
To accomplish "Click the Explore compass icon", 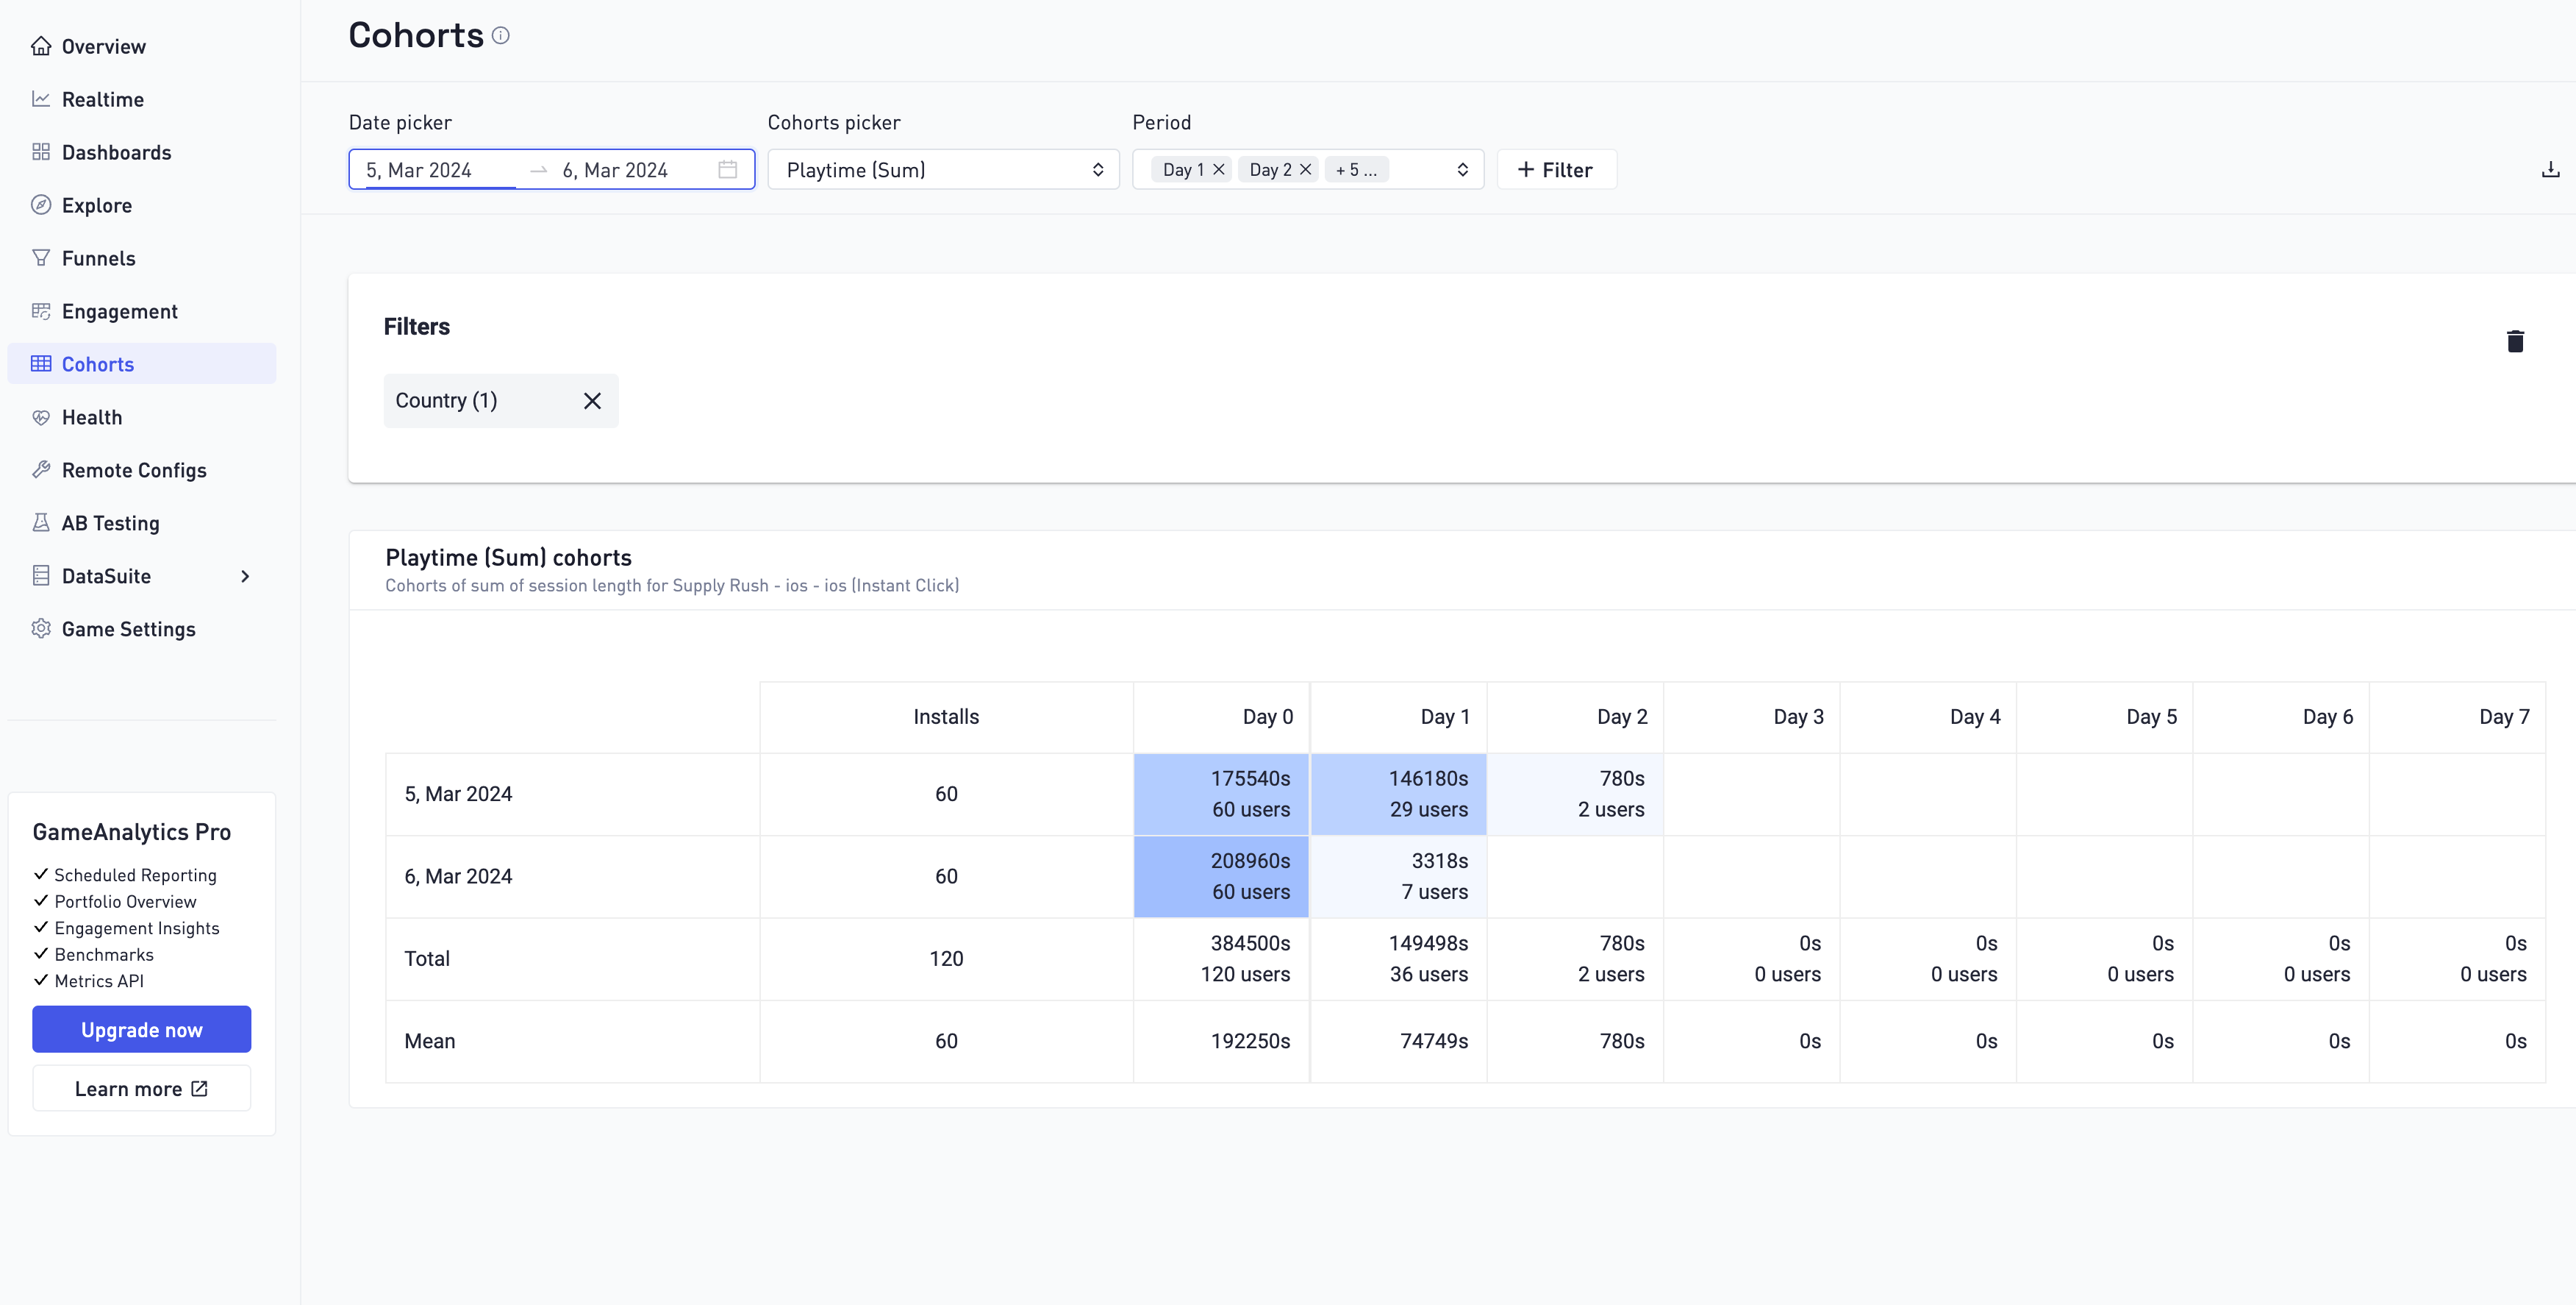I will click(41, 205).
